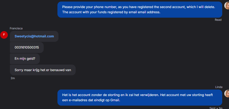Click agent avatar beside English message

(226, 5)
